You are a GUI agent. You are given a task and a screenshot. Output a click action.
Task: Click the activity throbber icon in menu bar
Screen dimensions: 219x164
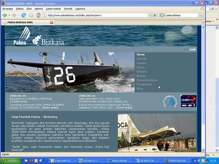click(202, 9)
